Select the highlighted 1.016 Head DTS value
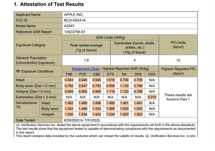 [110, 80]
